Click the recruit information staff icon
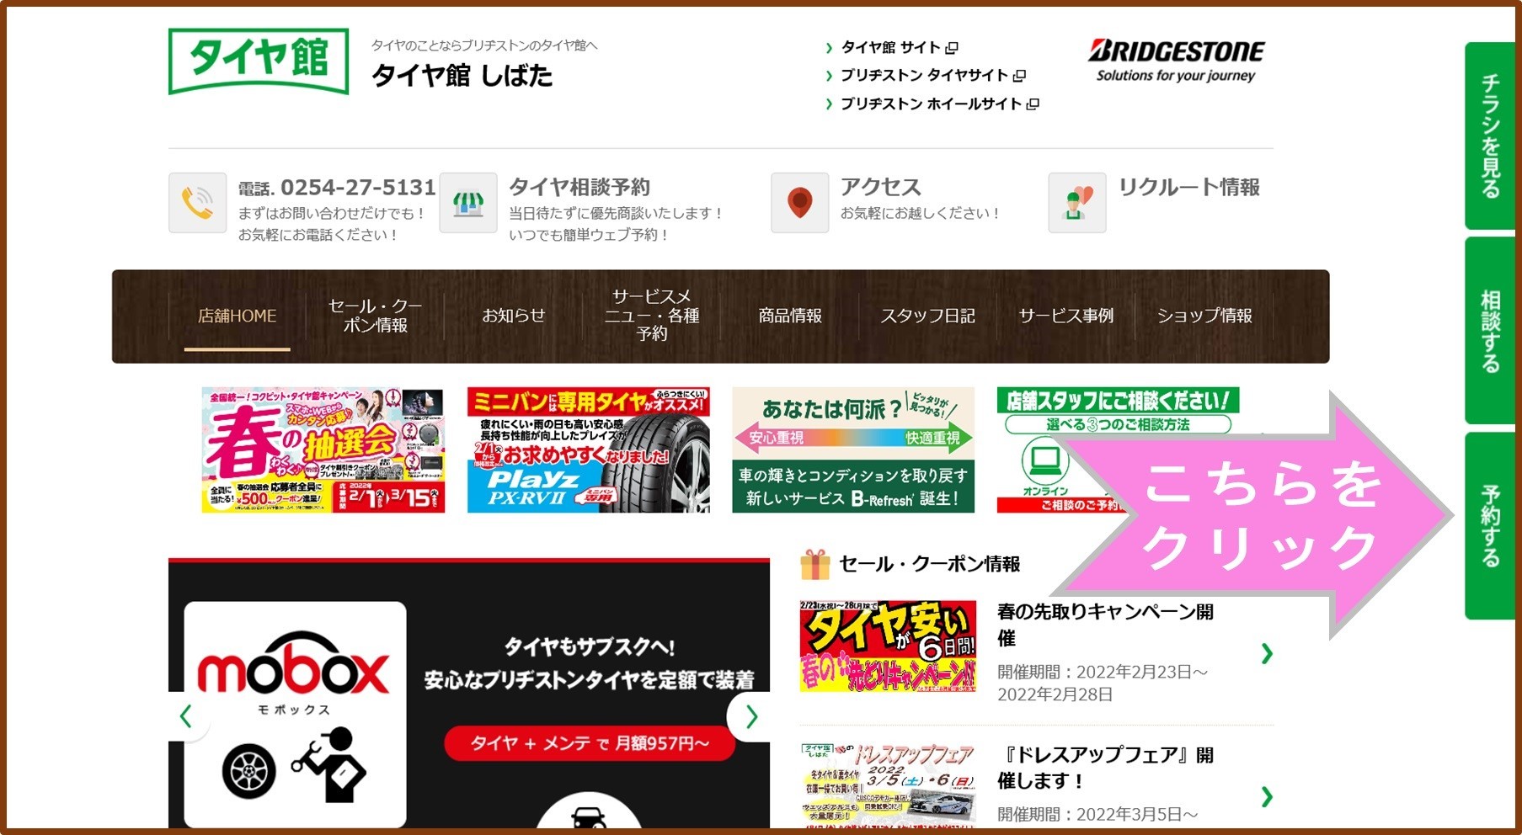 click(1076, 203)
